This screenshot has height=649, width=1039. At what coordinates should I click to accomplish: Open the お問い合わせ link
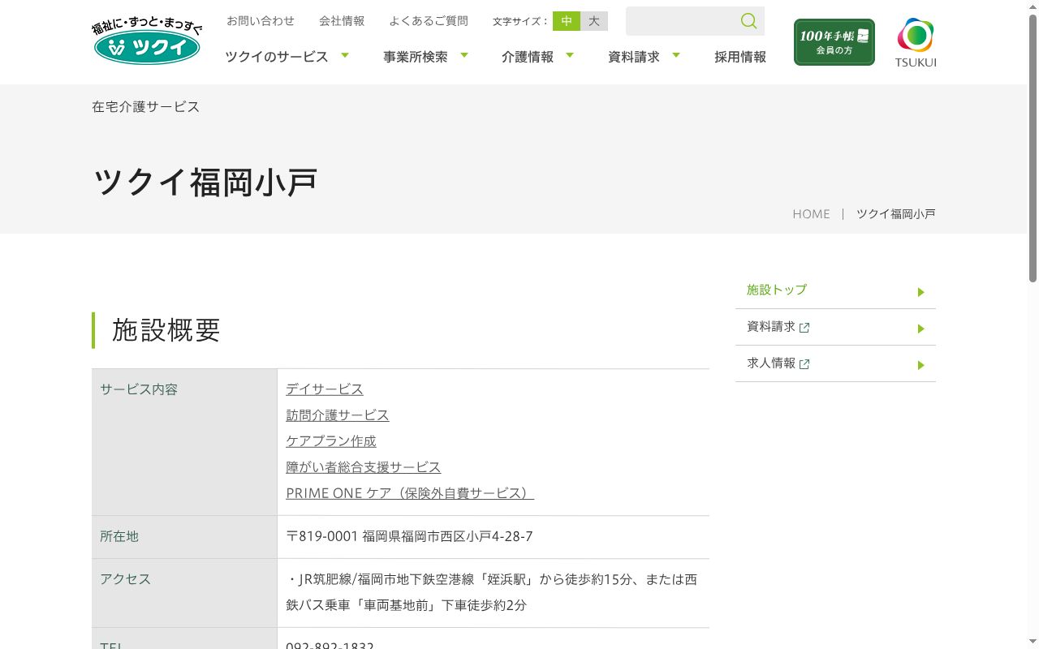(261, 21)
